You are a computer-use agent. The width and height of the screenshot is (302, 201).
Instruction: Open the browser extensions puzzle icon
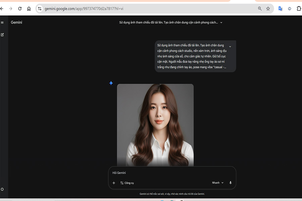[299, 9]
